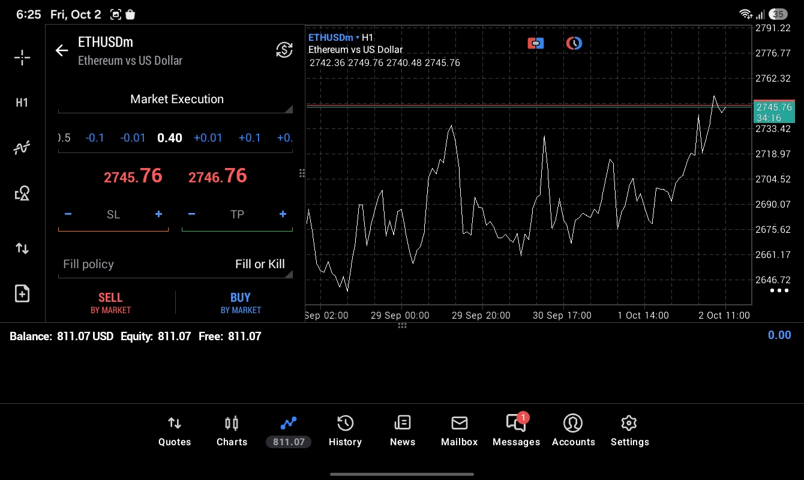804x480 pixels.
Task: Open the Accounts tab
Action: pyautogui.click(x=573, y=431)
